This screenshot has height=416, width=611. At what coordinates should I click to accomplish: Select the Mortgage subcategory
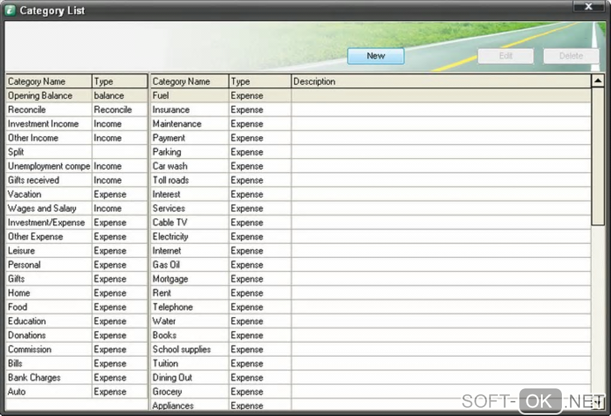click(371, 279)
